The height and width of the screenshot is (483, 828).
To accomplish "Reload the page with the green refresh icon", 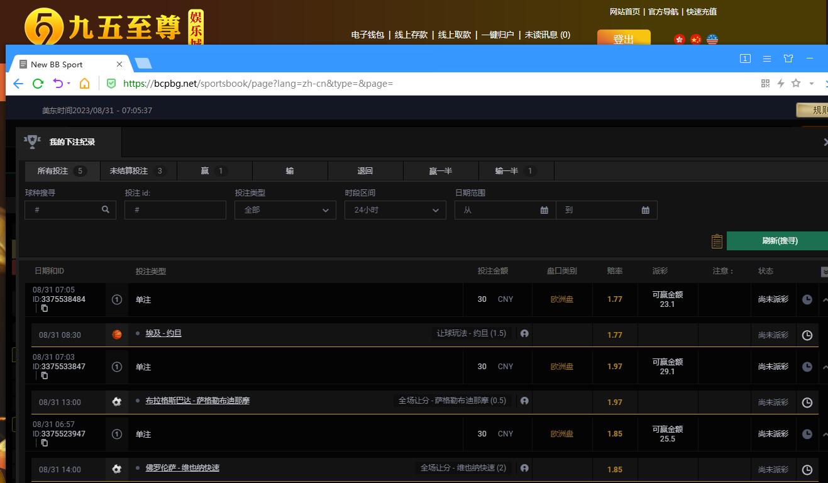I will point(38,84).
